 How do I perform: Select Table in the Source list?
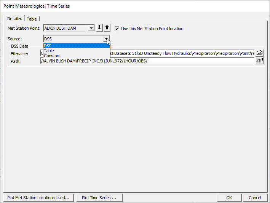click(x=77, y=51)
